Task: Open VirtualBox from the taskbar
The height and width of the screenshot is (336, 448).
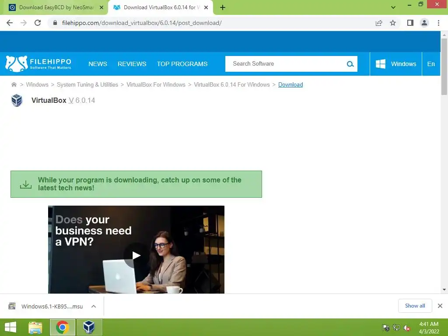Action: (89, 327)
